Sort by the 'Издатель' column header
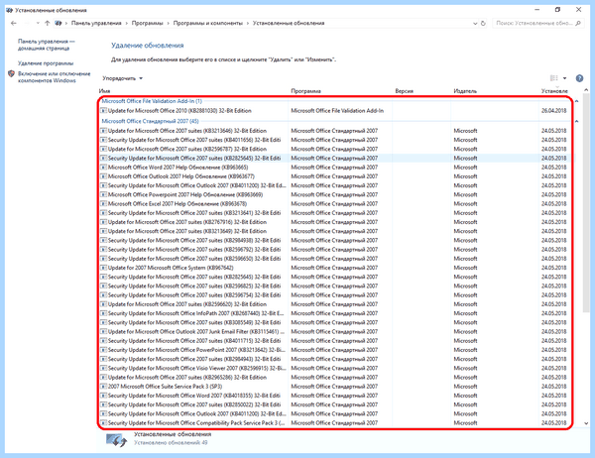 (465, 91)
